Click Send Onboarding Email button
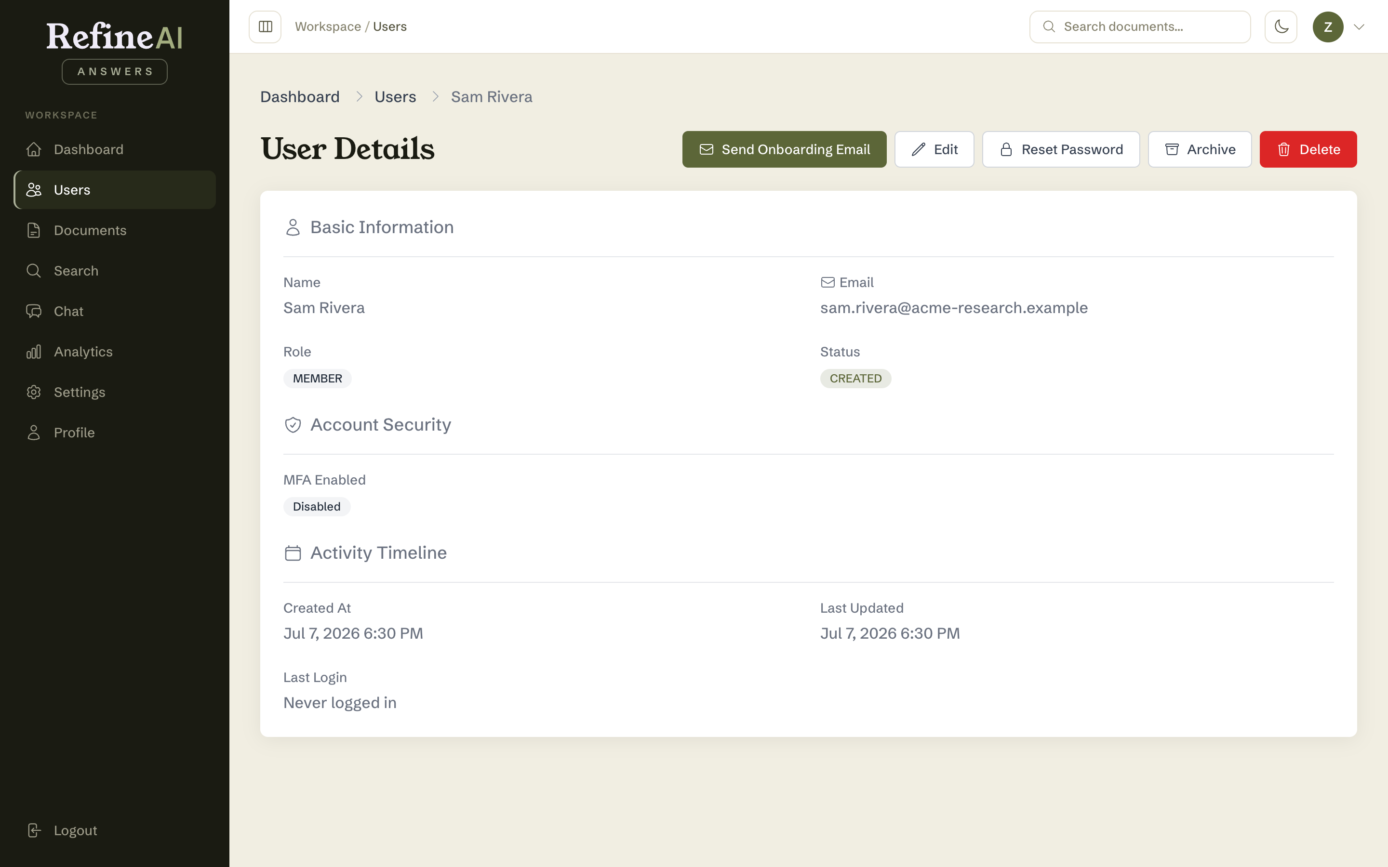 (784, 149)
